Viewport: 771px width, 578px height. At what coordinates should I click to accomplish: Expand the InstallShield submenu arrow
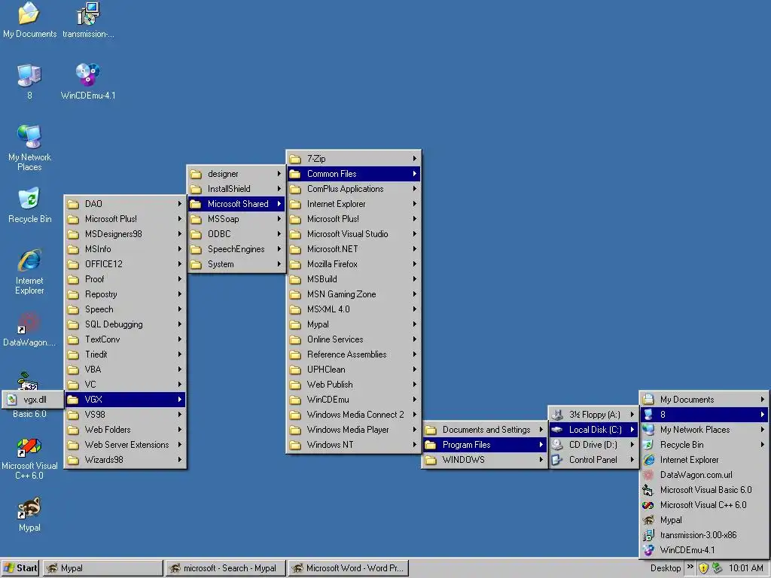click(279, 189)
